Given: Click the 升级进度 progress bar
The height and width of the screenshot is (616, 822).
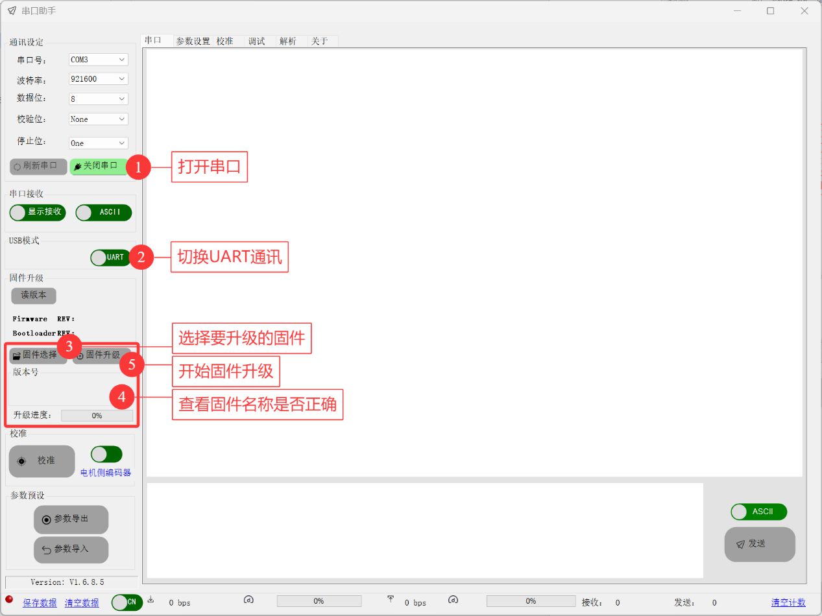Looking at the screenshot, I should [97, 416].
